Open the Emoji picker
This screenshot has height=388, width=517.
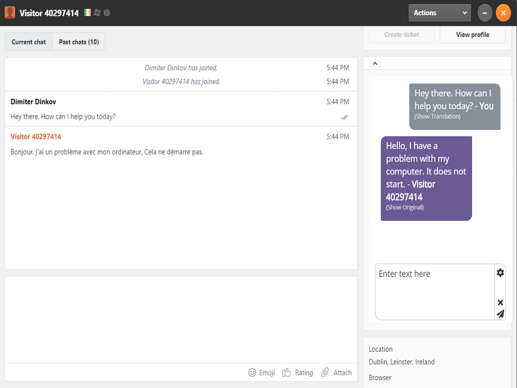point(262,373)
